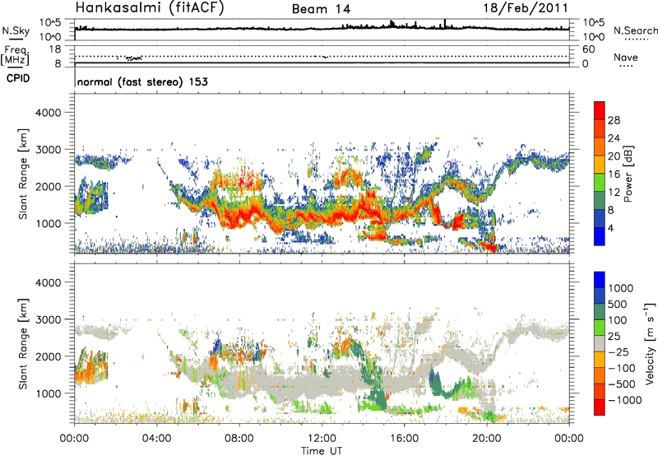Click the date "18/Feb/2011"
This screenshot has height=456, width=658.
pyautogui.click(x=526, y=7)
